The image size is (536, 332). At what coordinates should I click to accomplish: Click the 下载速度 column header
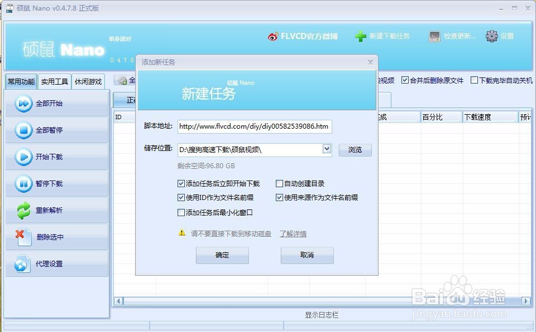coord(490,117)
